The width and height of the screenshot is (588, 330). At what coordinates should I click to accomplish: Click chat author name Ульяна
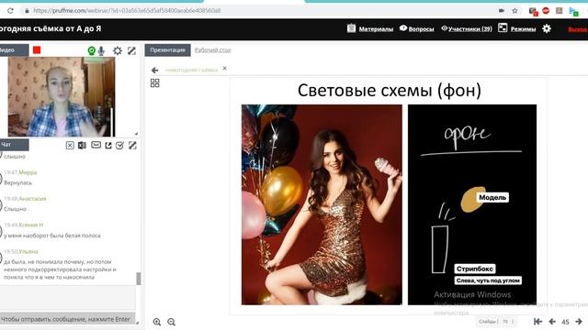coord(28,251)
